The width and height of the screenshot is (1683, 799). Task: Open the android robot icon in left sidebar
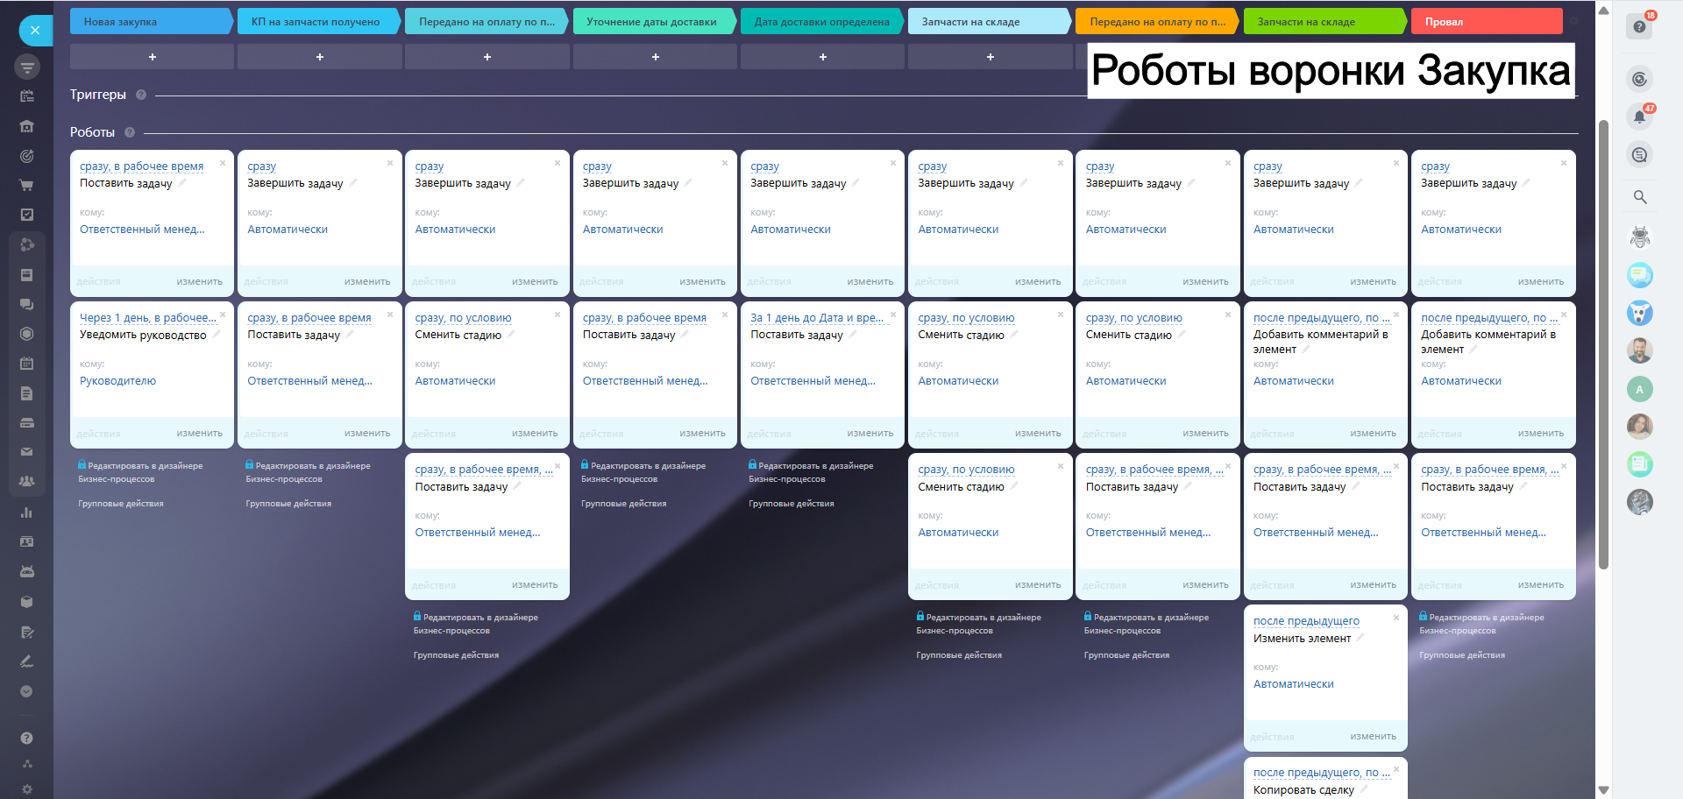coord(27,571)
